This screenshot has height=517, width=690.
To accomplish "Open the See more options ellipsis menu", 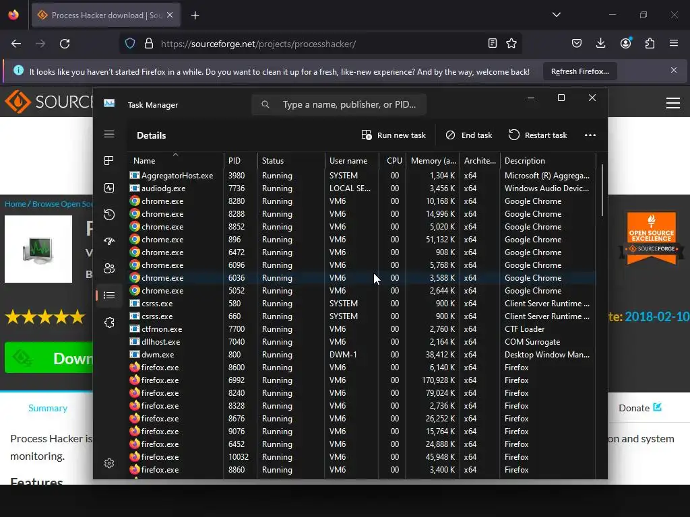I will click(x=590, y=135).
